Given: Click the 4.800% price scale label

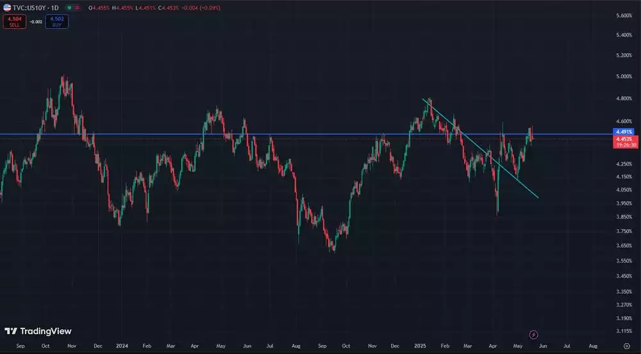Looking at the screenshot, I should pos(624,99).
